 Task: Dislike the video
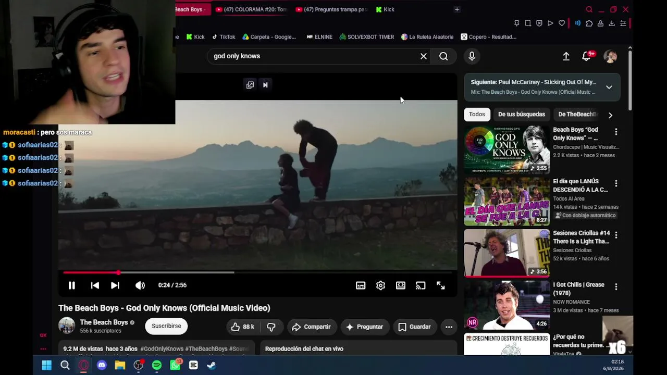(x=271, y=327)
